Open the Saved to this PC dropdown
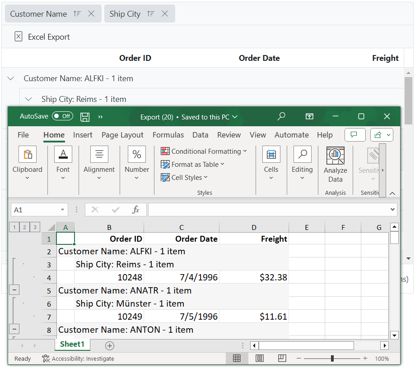 tap(235, 117)
